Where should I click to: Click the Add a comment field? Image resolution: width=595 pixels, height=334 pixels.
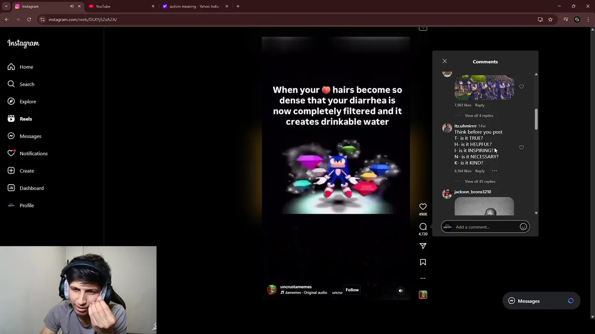[486, 227]
